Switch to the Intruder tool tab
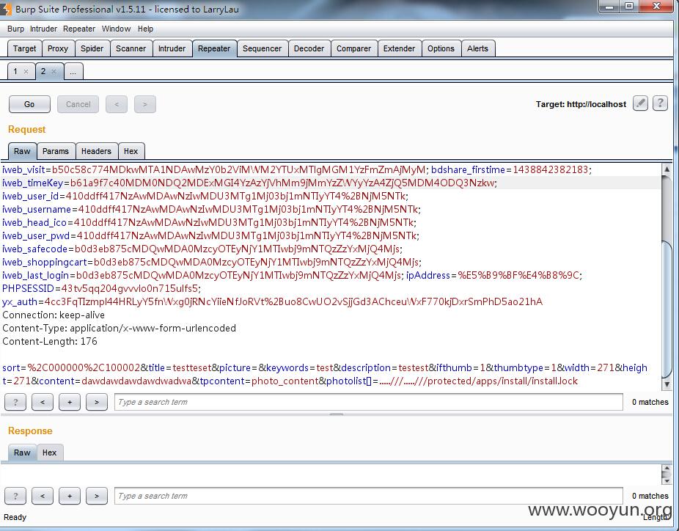This screenshot has width=679, height=531. click(172, 48)
